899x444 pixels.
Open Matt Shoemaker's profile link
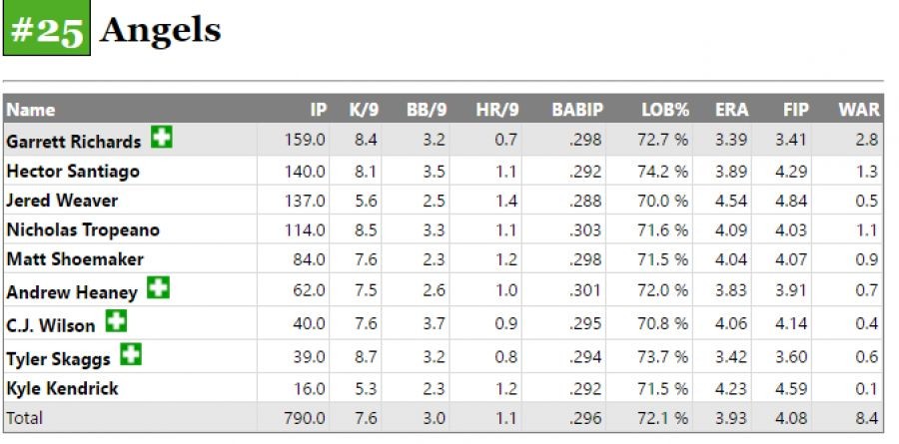pos(75,259)
